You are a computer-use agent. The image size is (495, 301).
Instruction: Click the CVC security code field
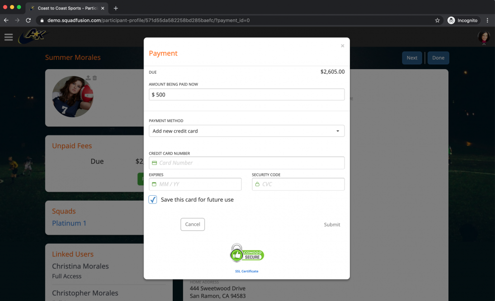tap(298, 184)
